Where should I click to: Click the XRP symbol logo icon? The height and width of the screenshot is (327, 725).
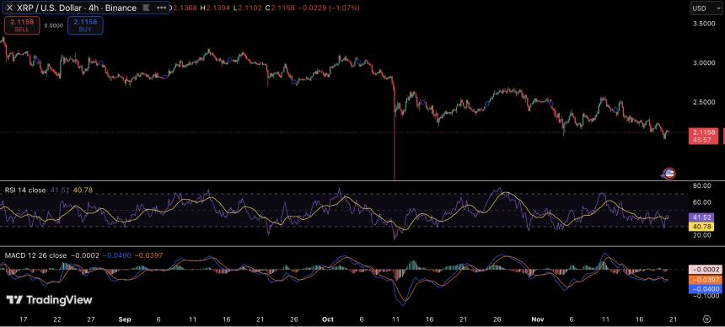pyautogui.click(x=9, y=8)
